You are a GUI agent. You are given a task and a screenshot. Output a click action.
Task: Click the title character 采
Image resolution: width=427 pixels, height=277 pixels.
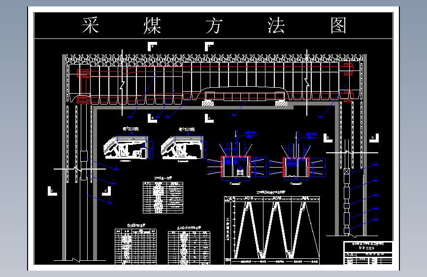click(91, 25)
